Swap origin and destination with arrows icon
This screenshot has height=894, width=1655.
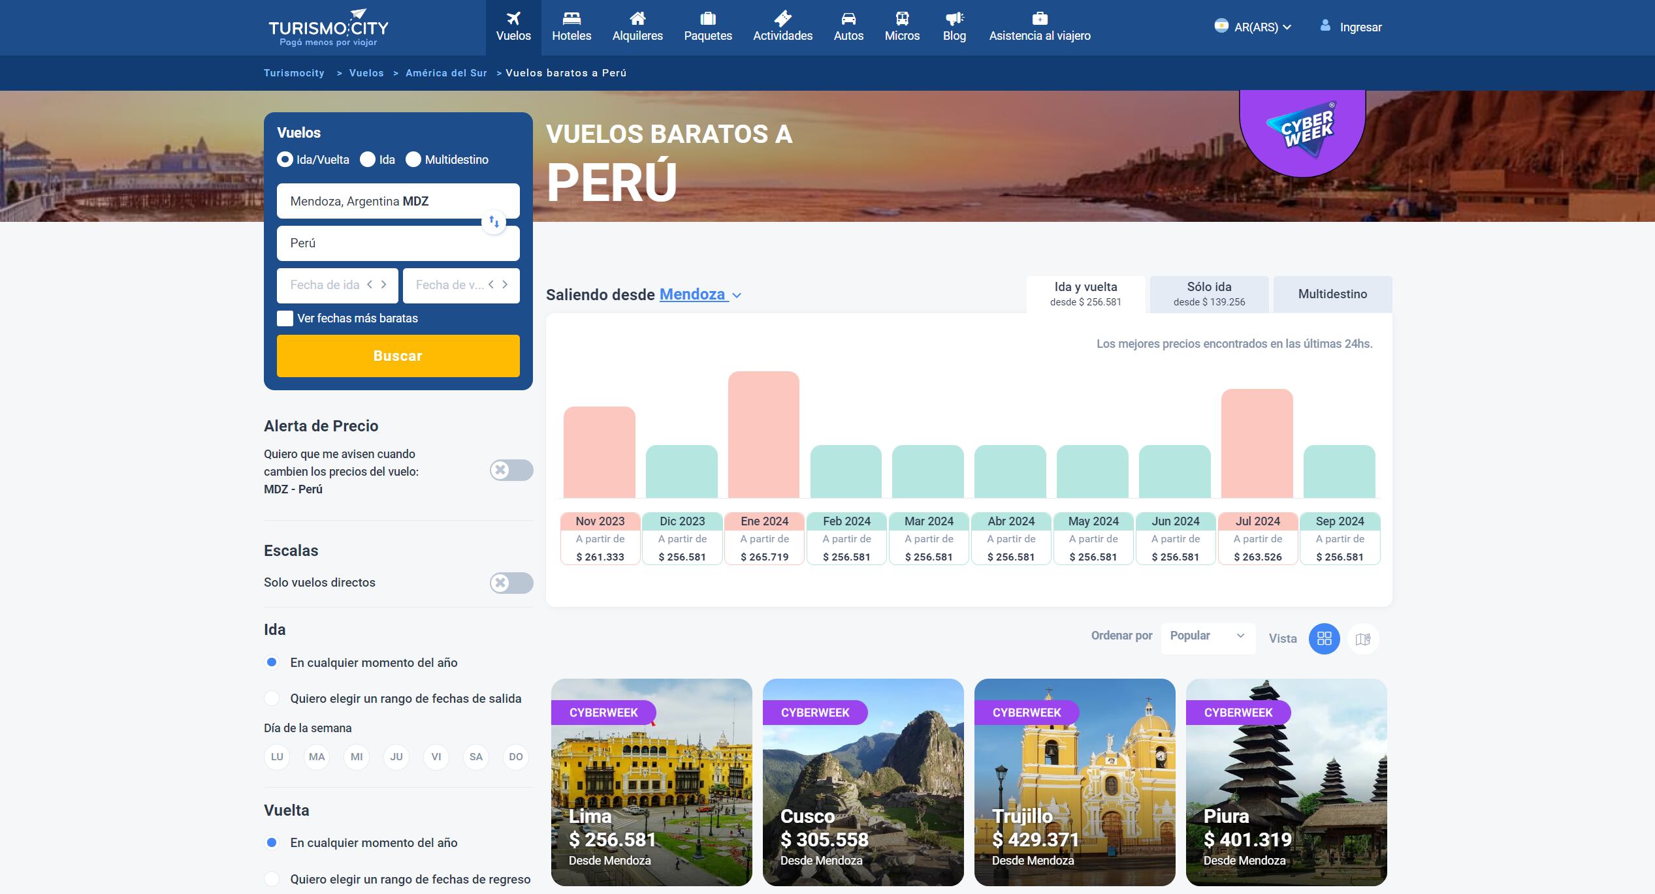click(x=494, y=222)
